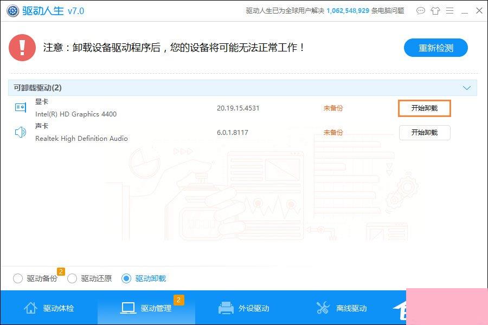Start uninstalling the 显卡 driver
This screenshot has width=488, height=325.
click(x=425, y=108)
